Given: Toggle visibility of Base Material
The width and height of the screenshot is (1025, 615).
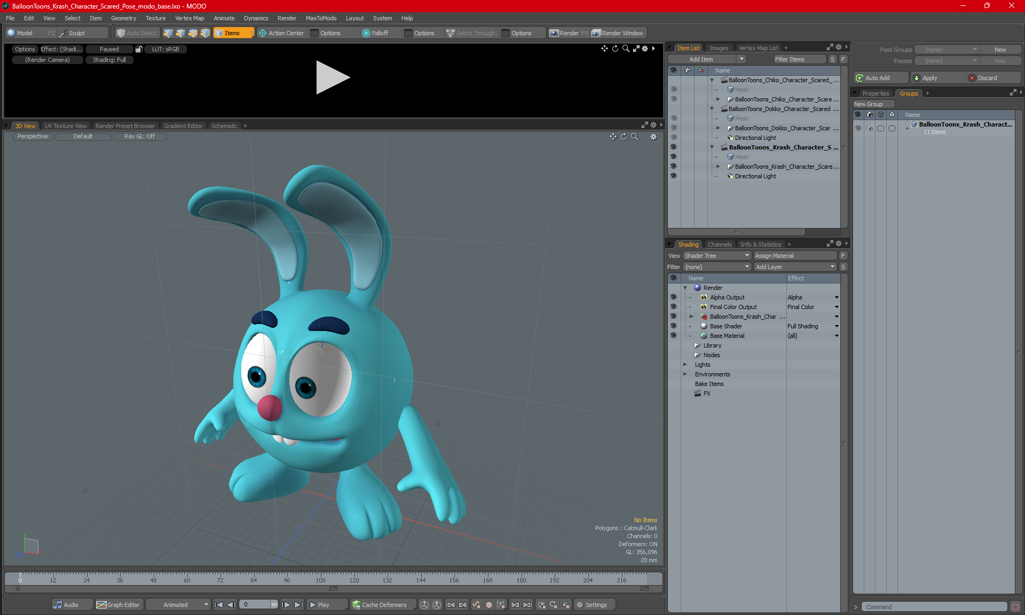Looking at the screenshot, I should pos(674,335).
